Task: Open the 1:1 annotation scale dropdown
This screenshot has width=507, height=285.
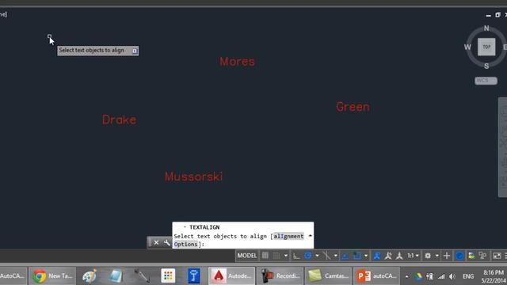Action: (x=413, y=256)
